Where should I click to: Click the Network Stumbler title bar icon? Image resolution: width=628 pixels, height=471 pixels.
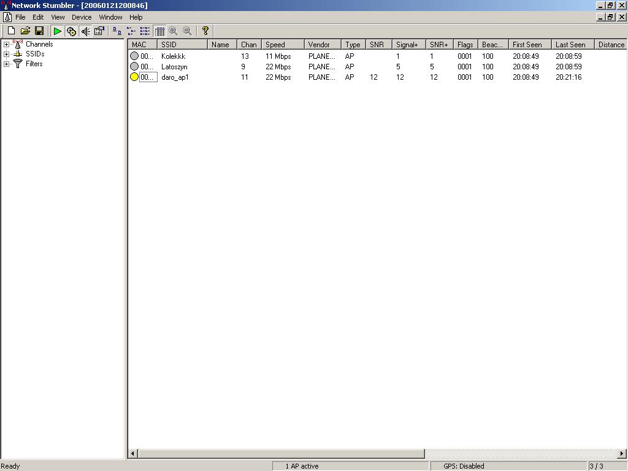click(5, 5)
